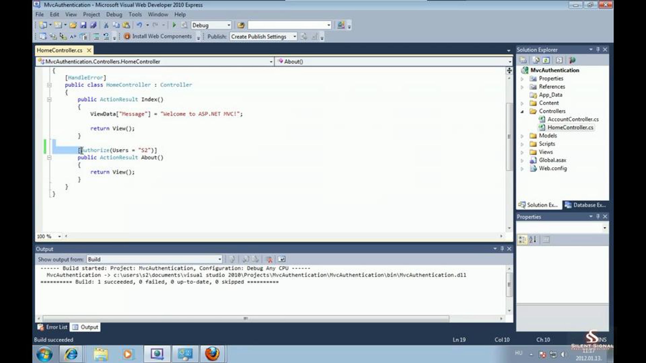Select Global.asax in Solution Explorer

(552, 160)
